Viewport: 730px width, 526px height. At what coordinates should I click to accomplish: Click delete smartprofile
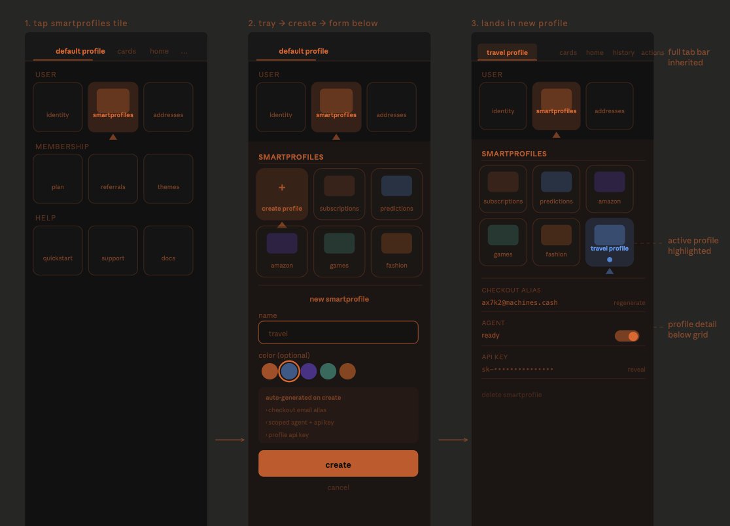click(x=512, y=394)
